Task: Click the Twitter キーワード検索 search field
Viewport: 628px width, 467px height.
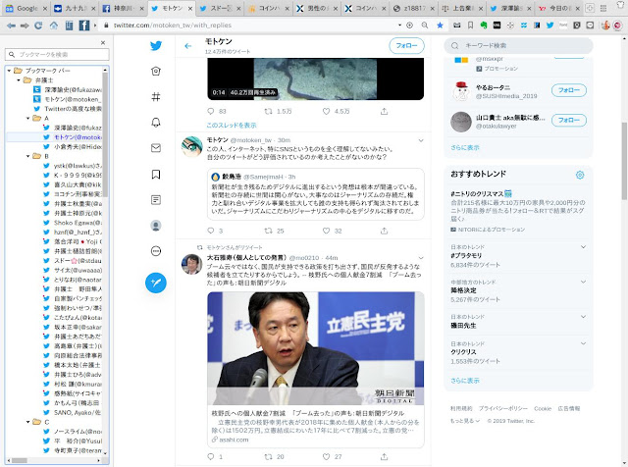Action: [519, 46]
